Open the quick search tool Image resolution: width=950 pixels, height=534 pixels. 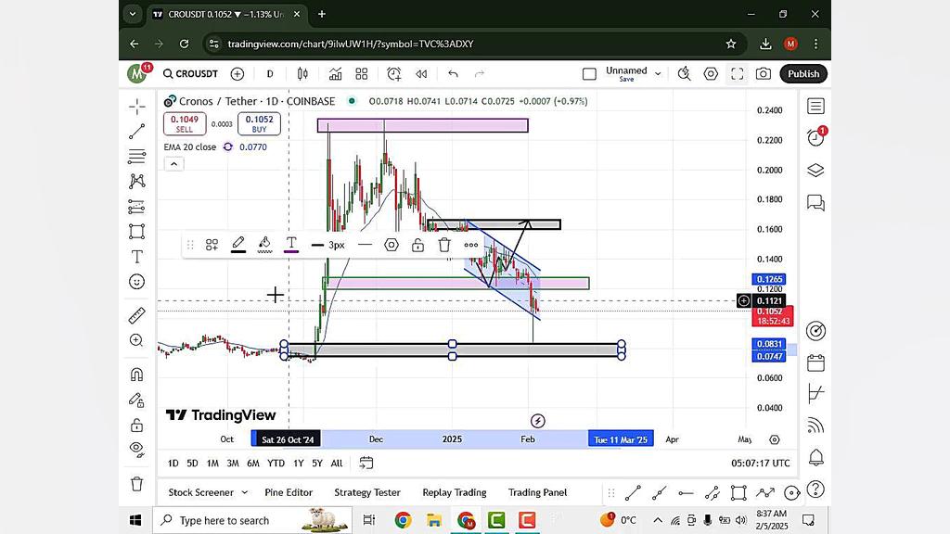coord(684,74)
